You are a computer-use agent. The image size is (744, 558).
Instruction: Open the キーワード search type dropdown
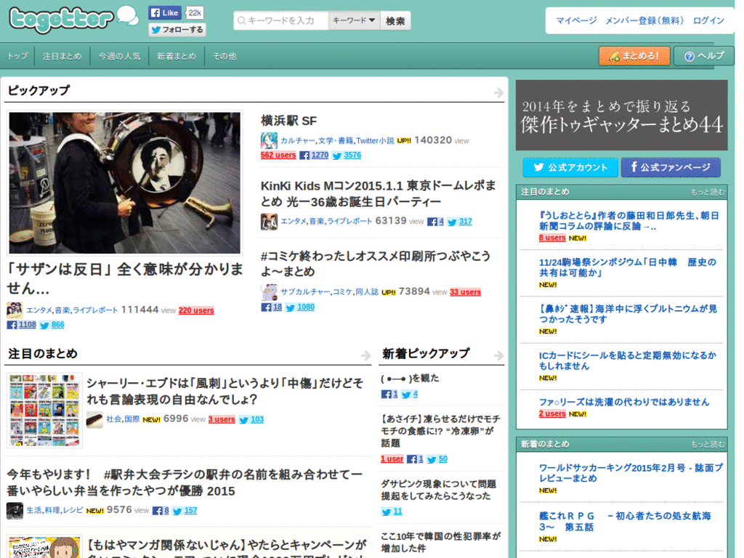point(354,21)
